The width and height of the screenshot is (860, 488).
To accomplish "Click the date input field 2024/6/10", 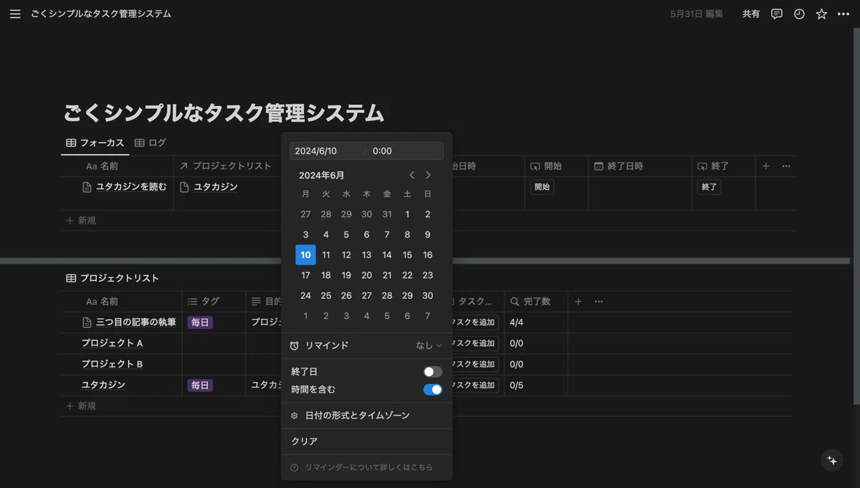I will 327,151.
